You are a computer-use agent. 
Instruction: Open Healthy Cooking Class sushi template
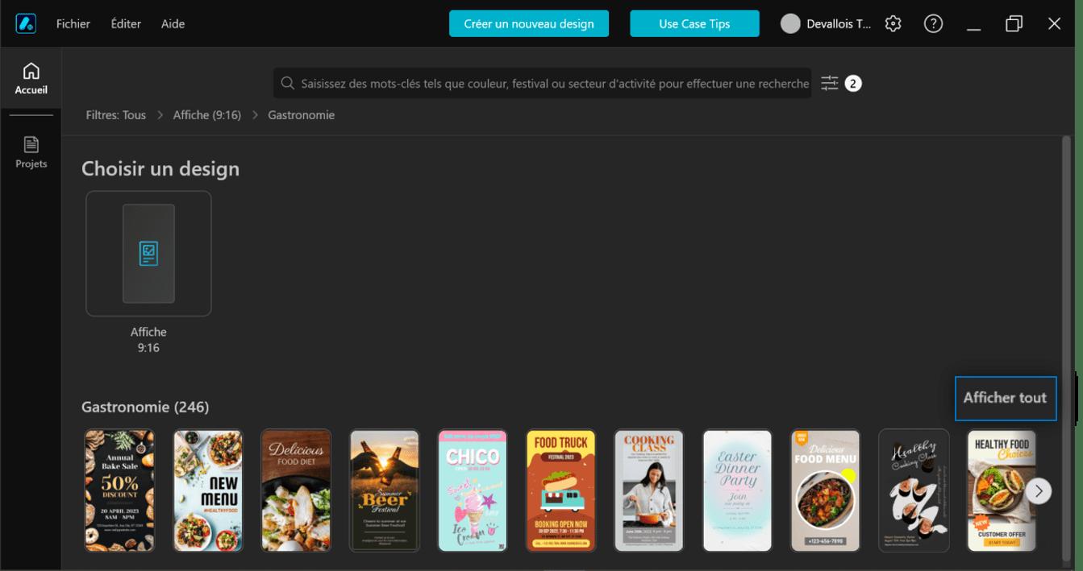click(914, 490)
